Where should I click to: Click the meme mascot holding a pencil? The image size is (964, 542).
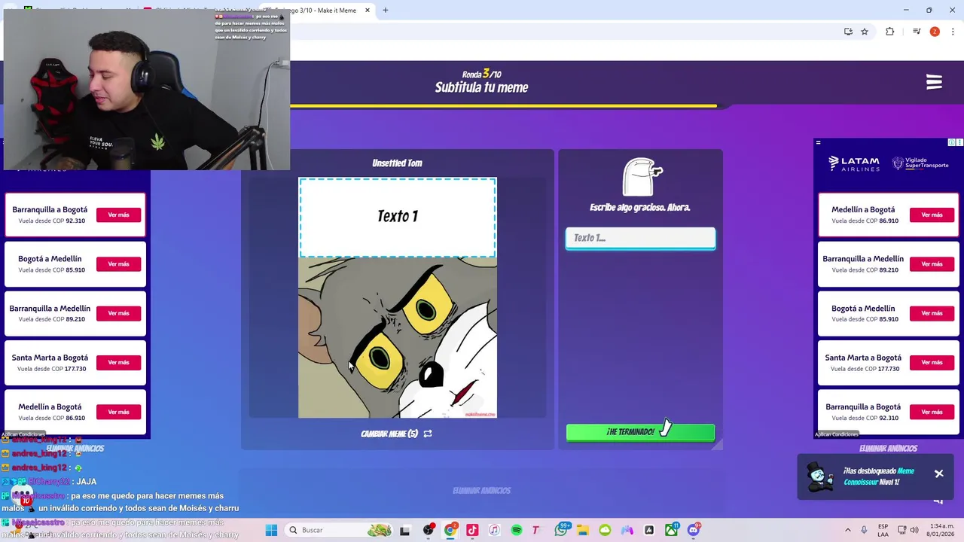642,177
